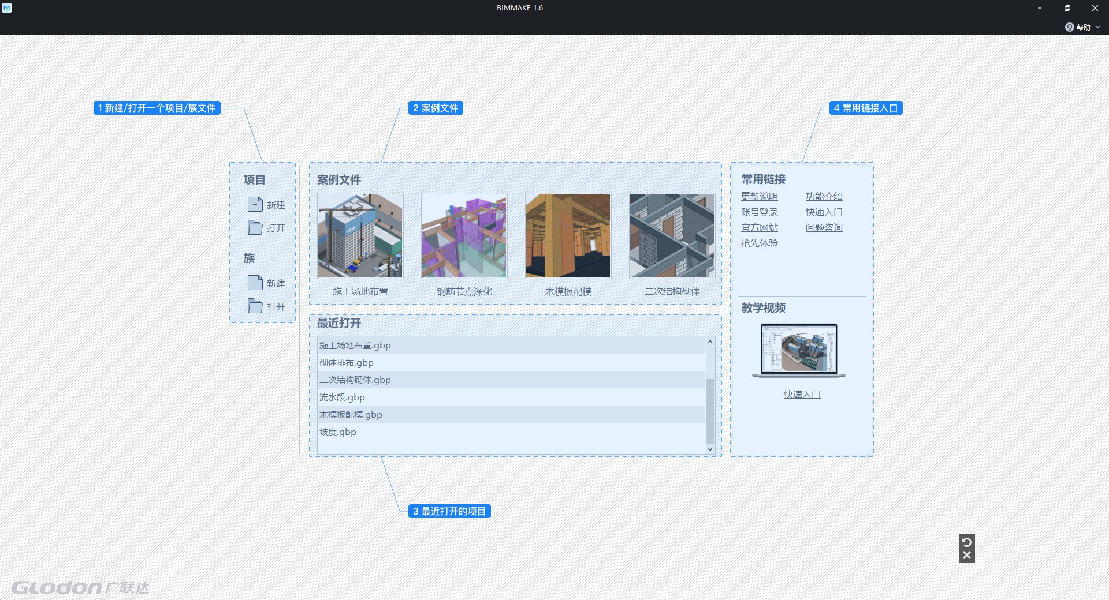Image resolution: width=1109 pixels, height=600 pixels.
Task: Click the 二次结构砌体 caption text
Action: pos(672,292)
